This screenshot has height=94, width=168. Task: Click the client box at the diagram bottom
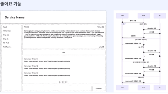[122, 88]
